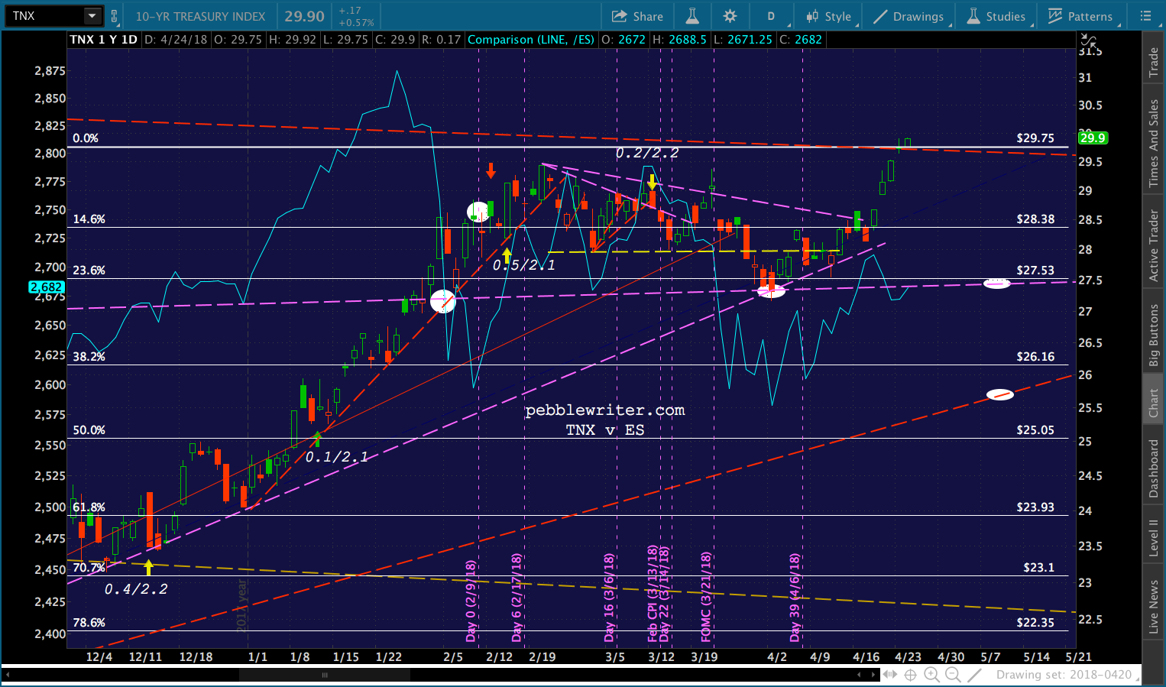The image size is (1166, 687).
Task: Click the crosshair pan icon
Action: tap(910, 675)
